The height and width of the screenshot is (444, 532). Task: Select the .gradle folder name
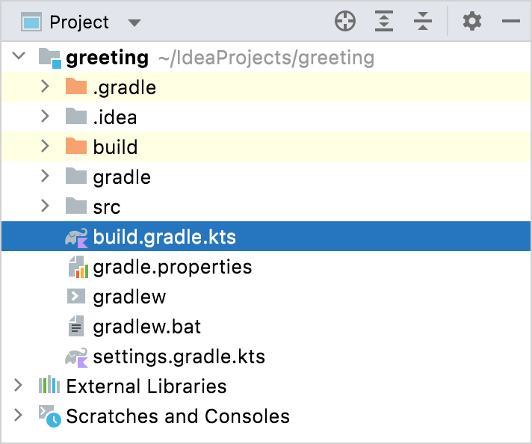pyautogui.click(x=125, y=87)
